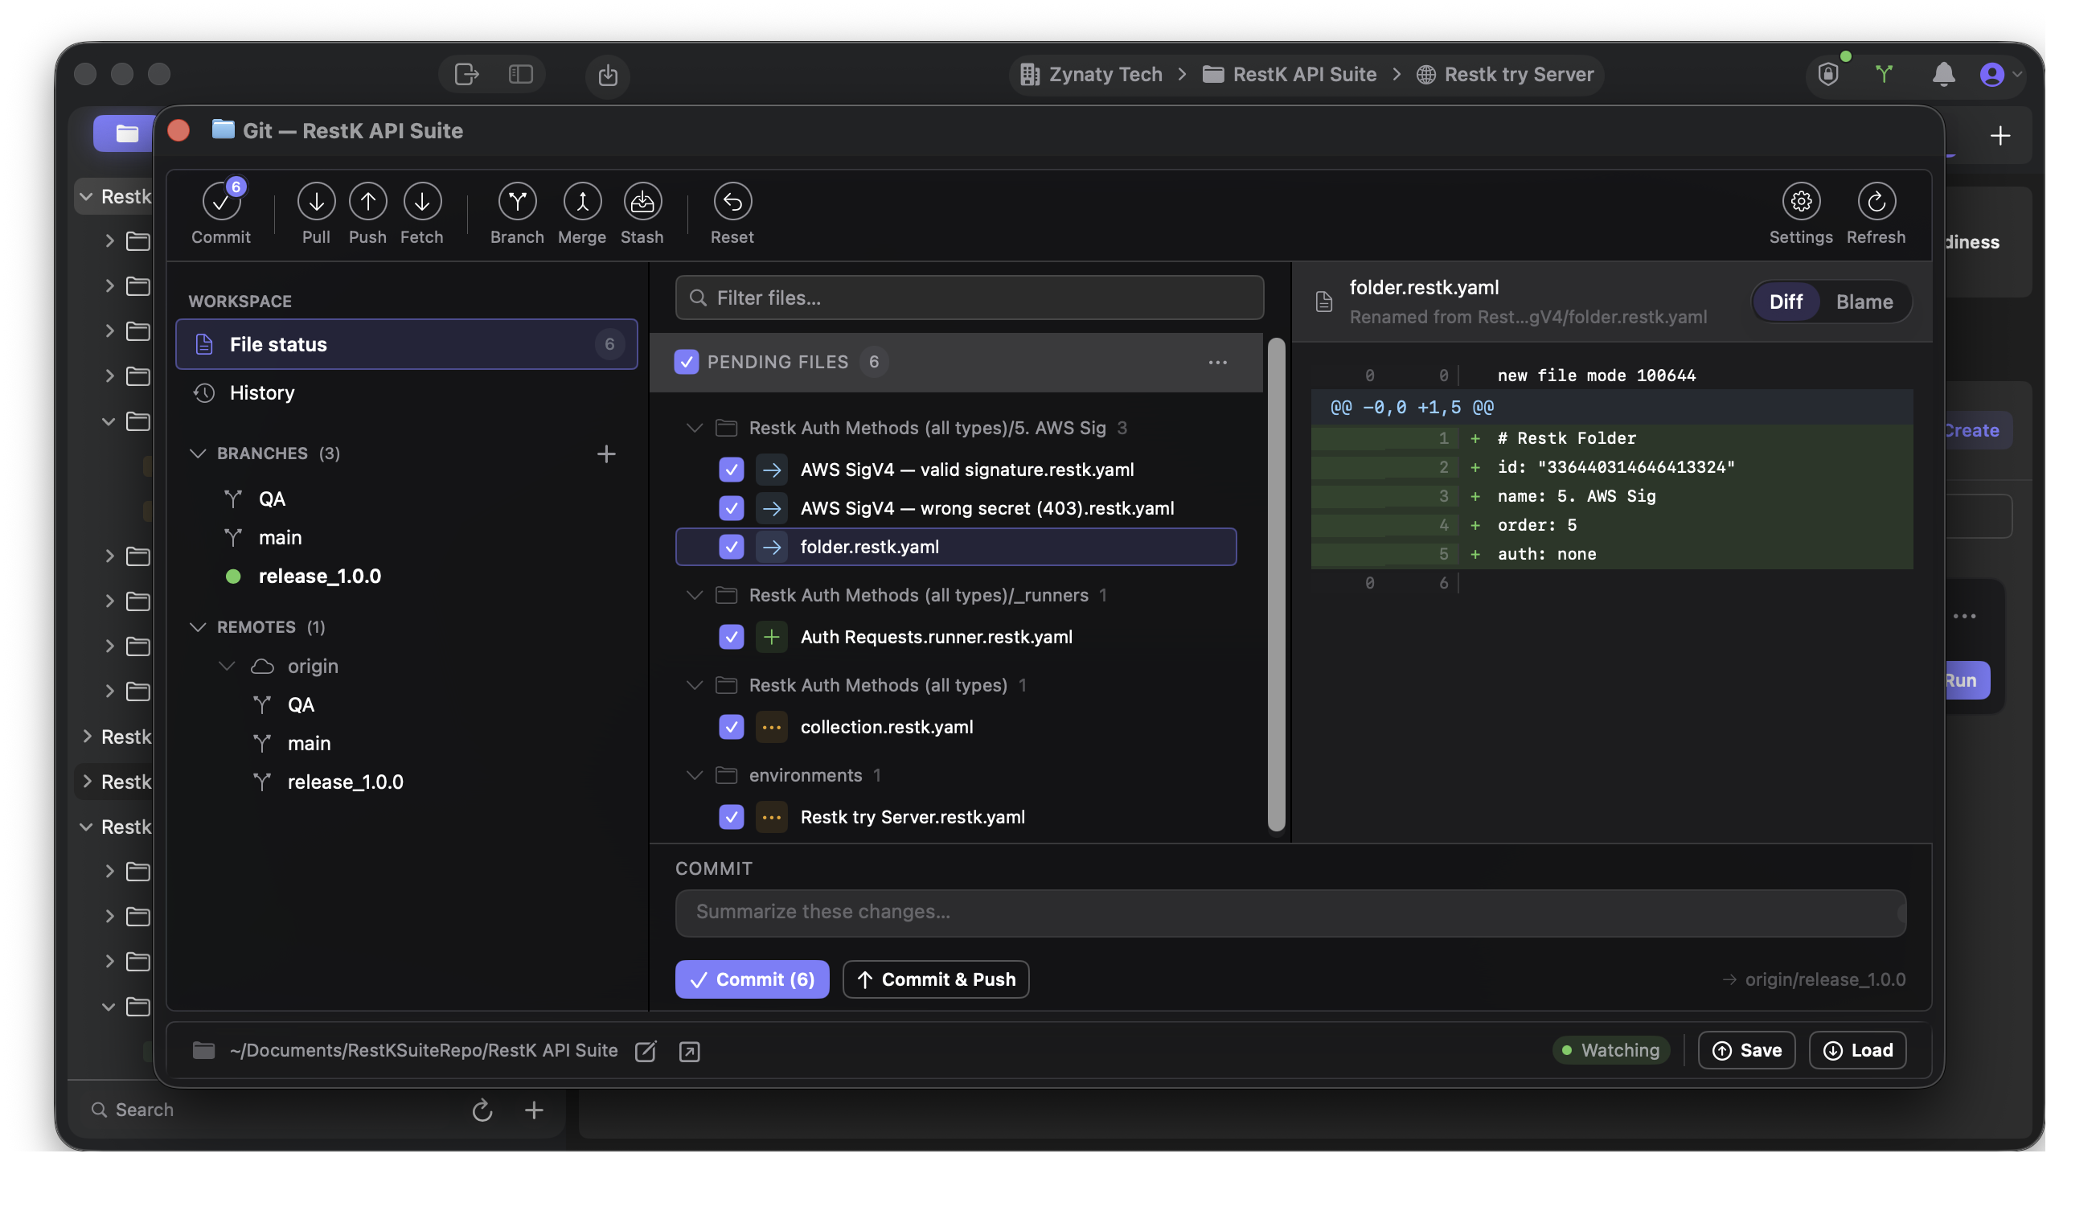Focus the Filter files search field

click(x=969, y=298)
